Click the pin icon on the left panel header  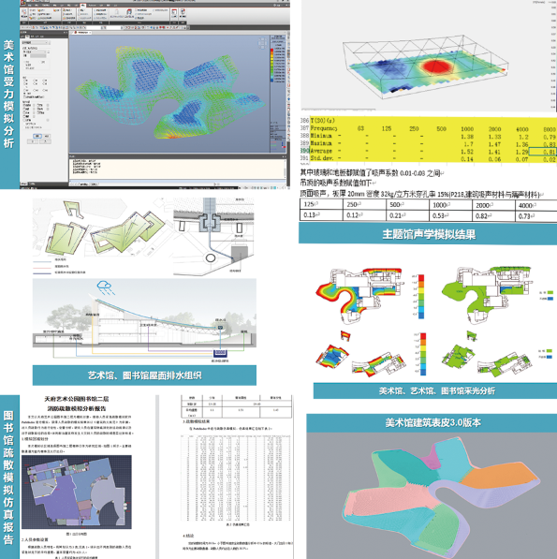[x=65, y=32]
